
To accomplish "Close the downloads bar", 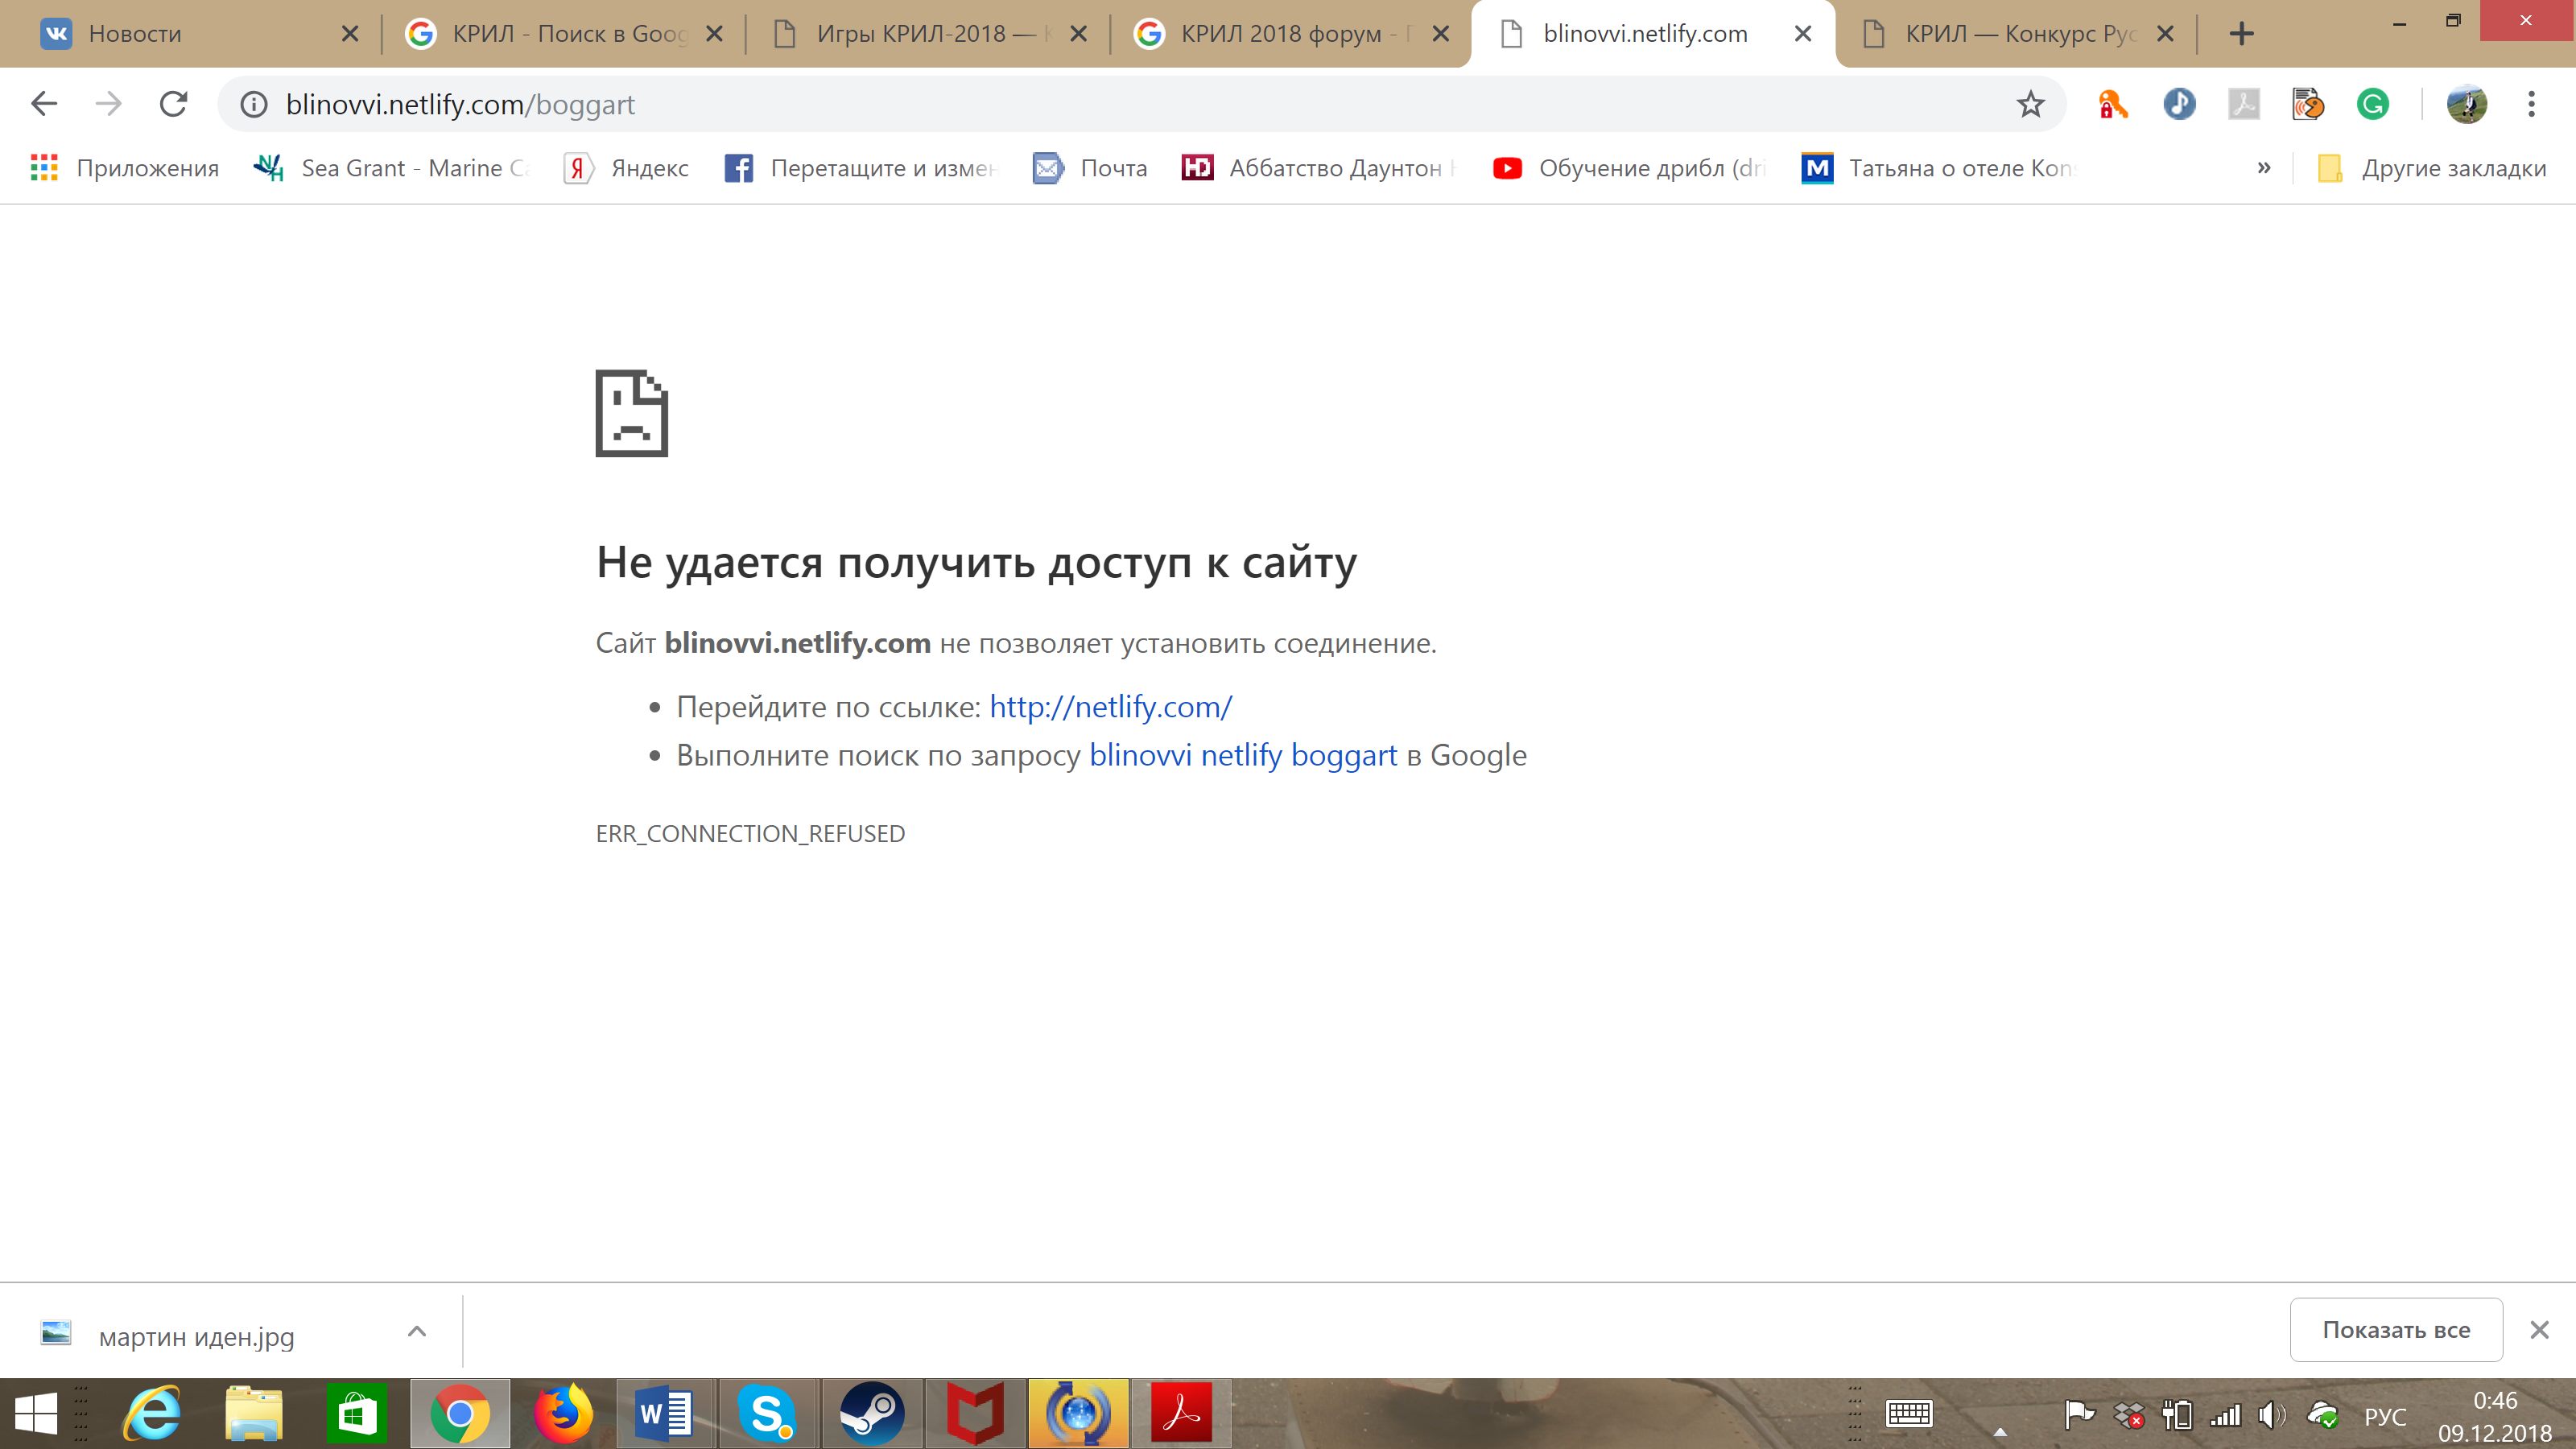I will click(2539, 1330).
